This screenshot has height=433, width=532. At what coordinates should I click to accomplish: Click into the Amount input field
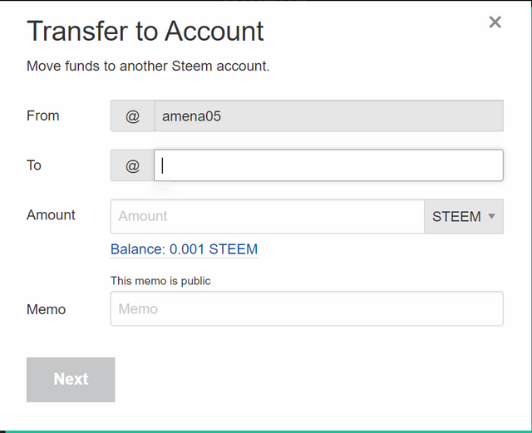[x=267, y=216]
